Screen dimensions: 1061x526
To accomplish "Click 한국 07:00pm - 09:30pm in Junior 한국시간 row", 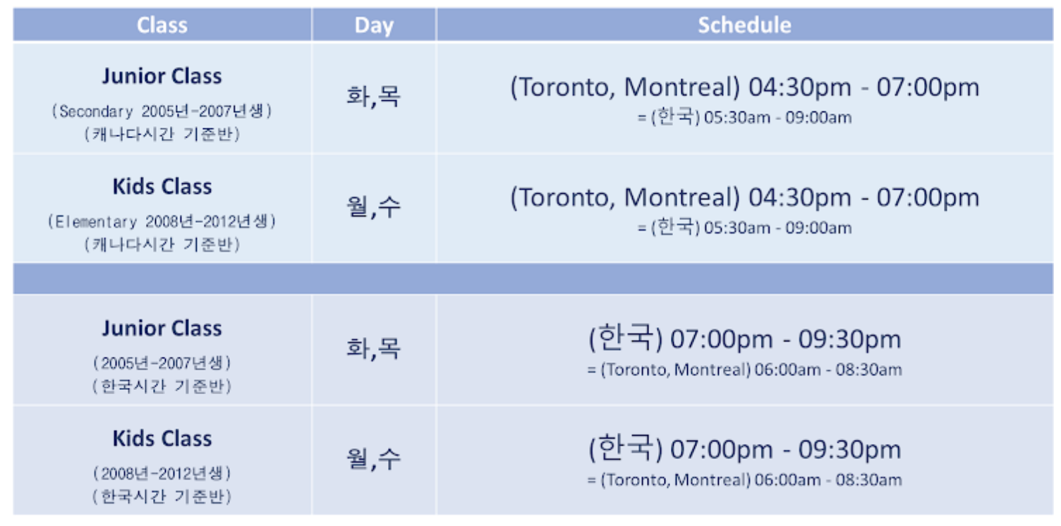I will click(744, 339).
